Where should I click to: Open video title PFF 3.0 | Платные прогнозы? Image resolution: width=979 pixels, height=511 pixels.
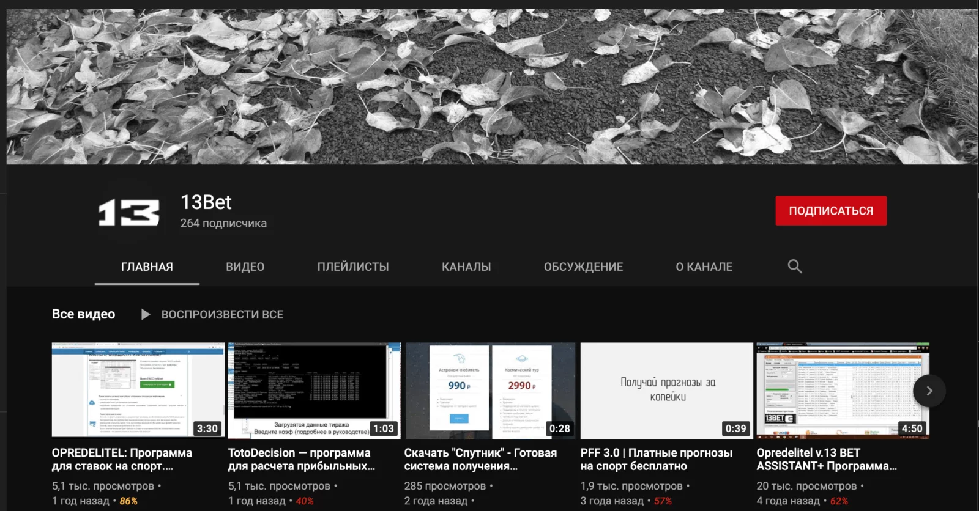tap(657, 460)
